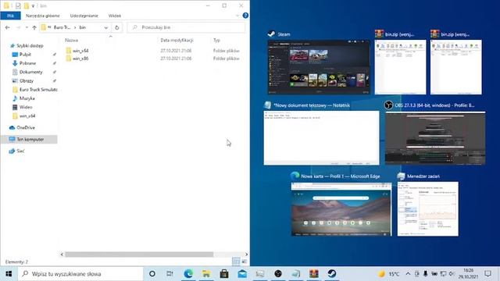Open Muzyka in navigation pane

coord(27,98)
